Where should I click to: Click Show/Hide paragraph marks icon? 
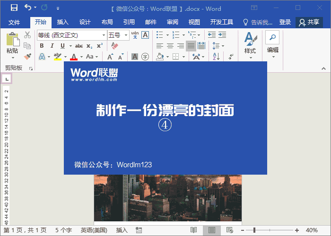(x=231, y=57)
